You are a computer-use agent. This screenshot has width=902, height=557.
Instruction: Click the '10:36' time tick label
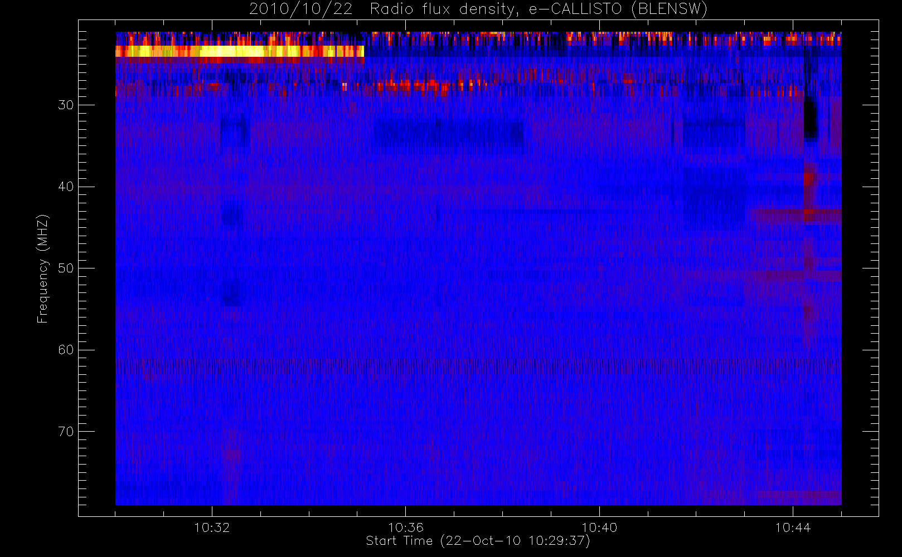[x=406, y=527]
